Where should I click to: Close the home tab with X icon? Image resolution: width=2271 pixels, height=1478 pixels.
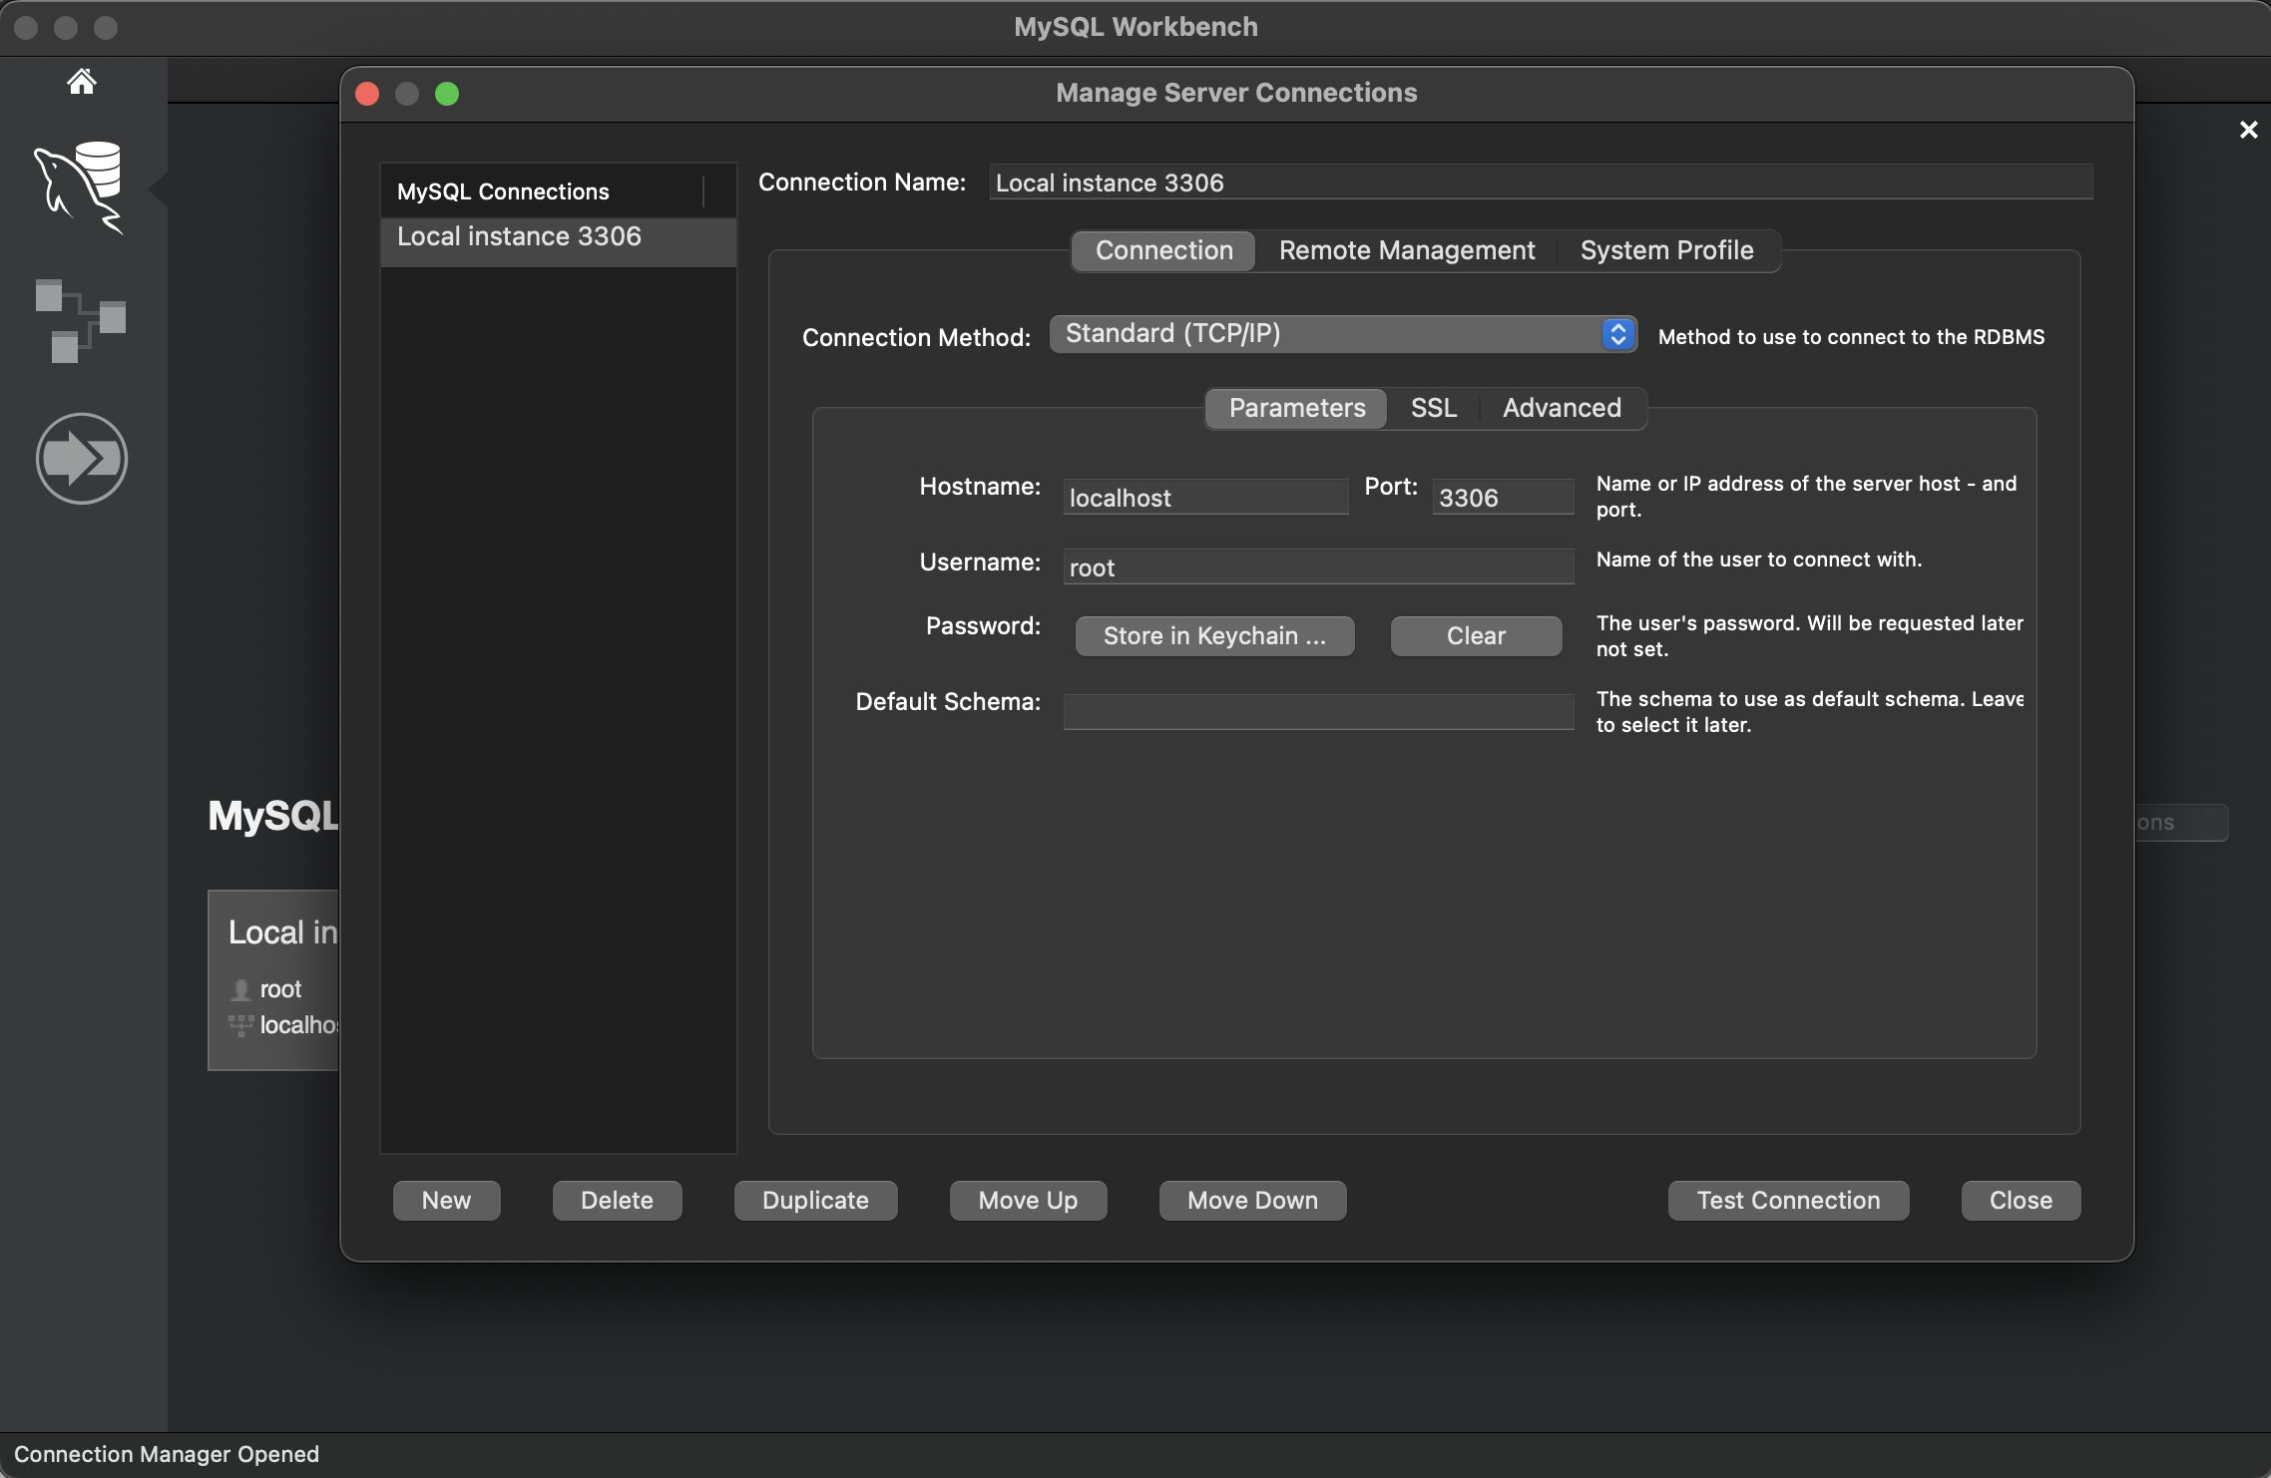coord(2248,130)
